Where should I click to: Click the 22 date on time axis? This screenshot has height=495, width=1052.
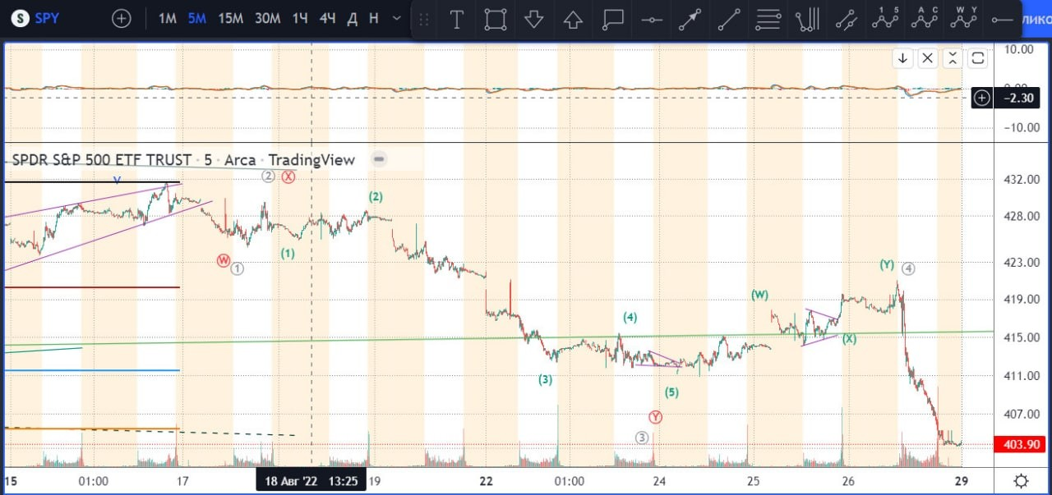point(487,481)
